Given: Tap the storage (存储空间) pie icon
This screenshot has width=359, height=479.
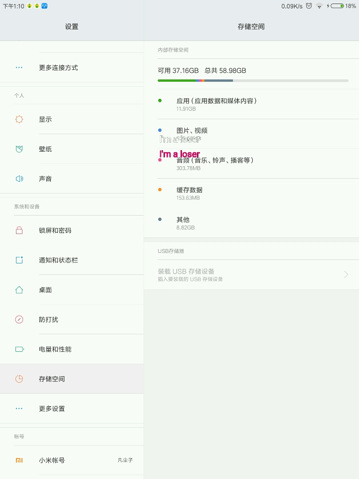Looking at the screenshot, I should [19, 379].
